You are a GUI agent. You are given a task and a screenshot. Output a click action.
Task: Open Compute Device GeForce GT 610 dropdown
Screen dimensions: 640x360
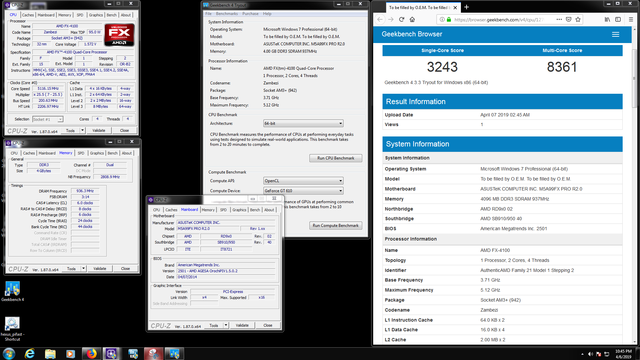[x=303, y=191]
